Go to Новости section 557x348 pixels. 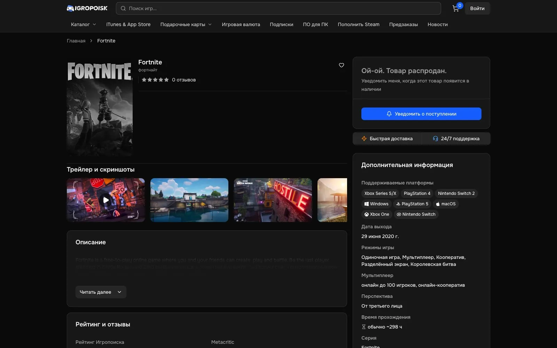[438, 24]
